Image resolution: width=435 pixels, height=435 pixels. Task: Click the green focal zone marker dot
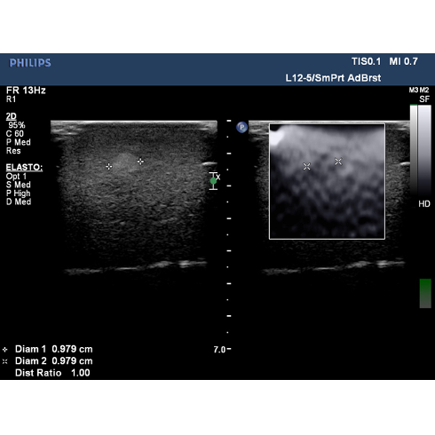pyautogui.click(x=213, y=181)
